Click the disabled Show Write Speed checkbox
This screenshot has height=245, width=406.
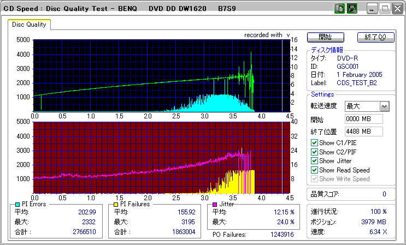(x=314, y=179)
